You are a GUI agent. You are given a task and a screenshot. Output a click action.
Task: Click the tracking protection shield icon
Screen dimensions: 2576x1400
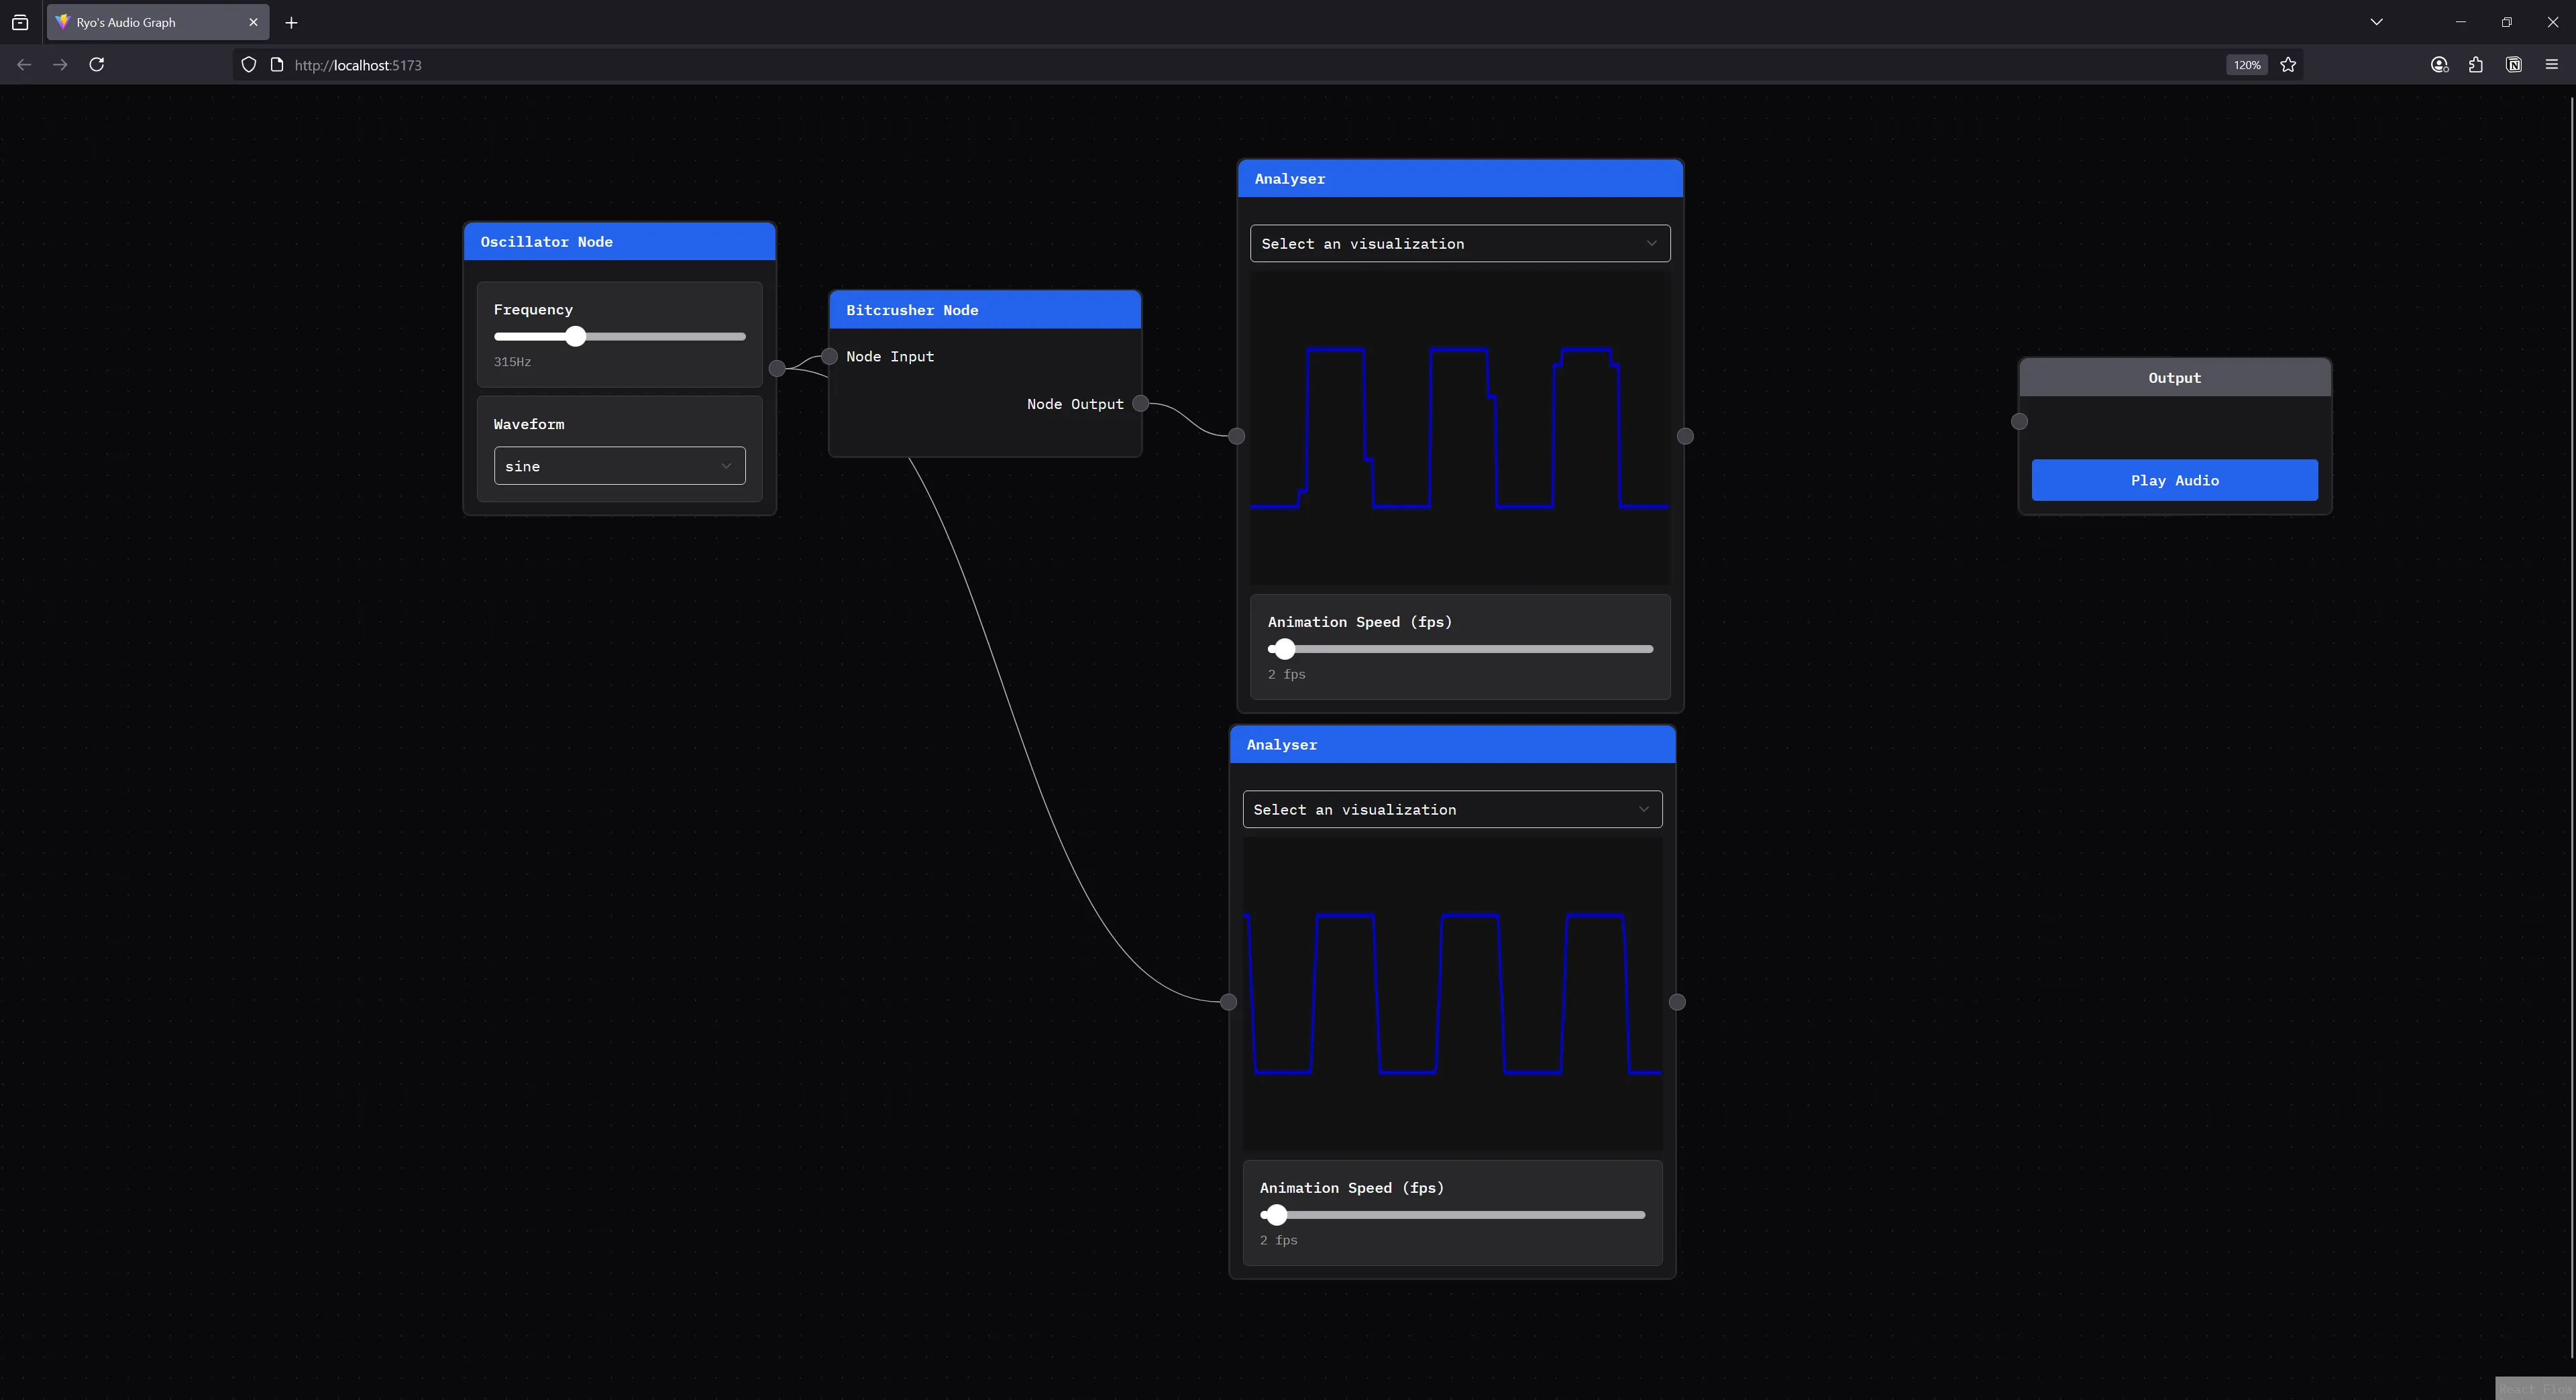coord(248,64)
